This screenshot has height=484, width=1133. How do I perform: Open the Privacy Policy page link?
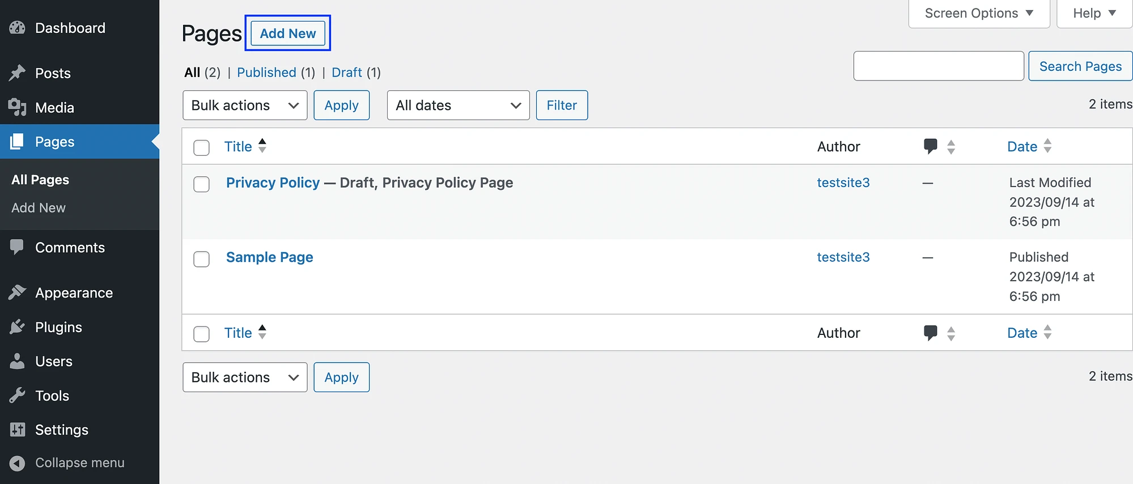tap(273, 182)
